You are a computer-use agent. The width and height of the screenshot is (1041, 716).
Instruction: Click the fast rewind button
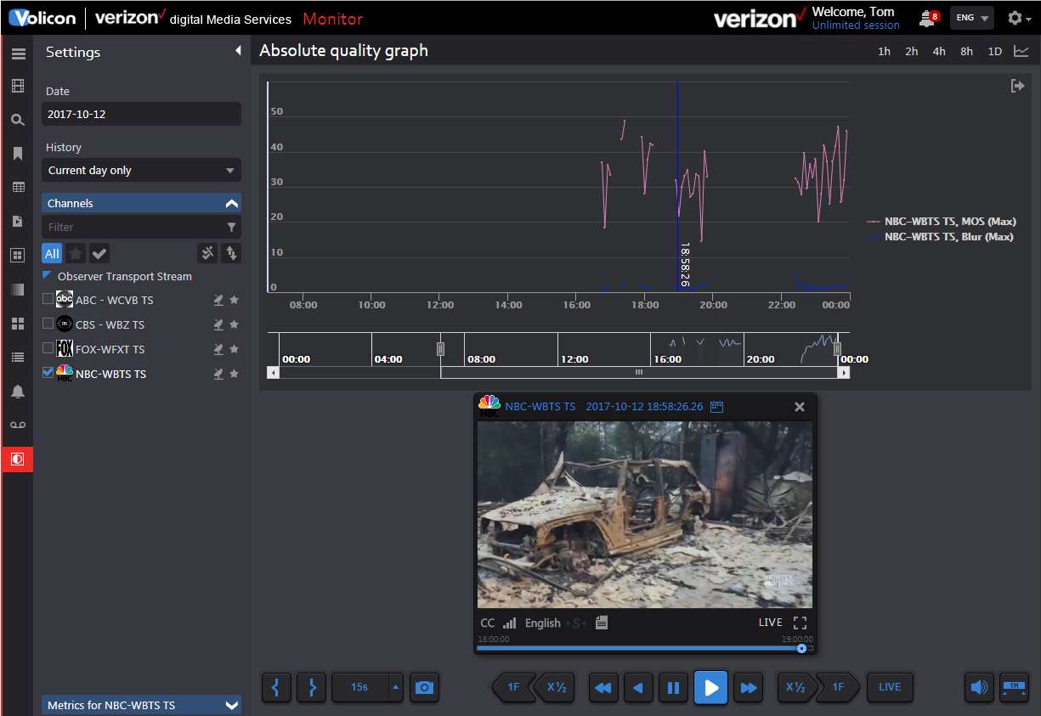(x=603, y=687)
